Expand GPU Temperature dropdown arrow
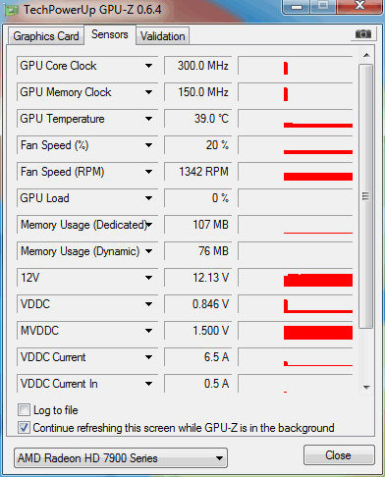 click(148, 119)
